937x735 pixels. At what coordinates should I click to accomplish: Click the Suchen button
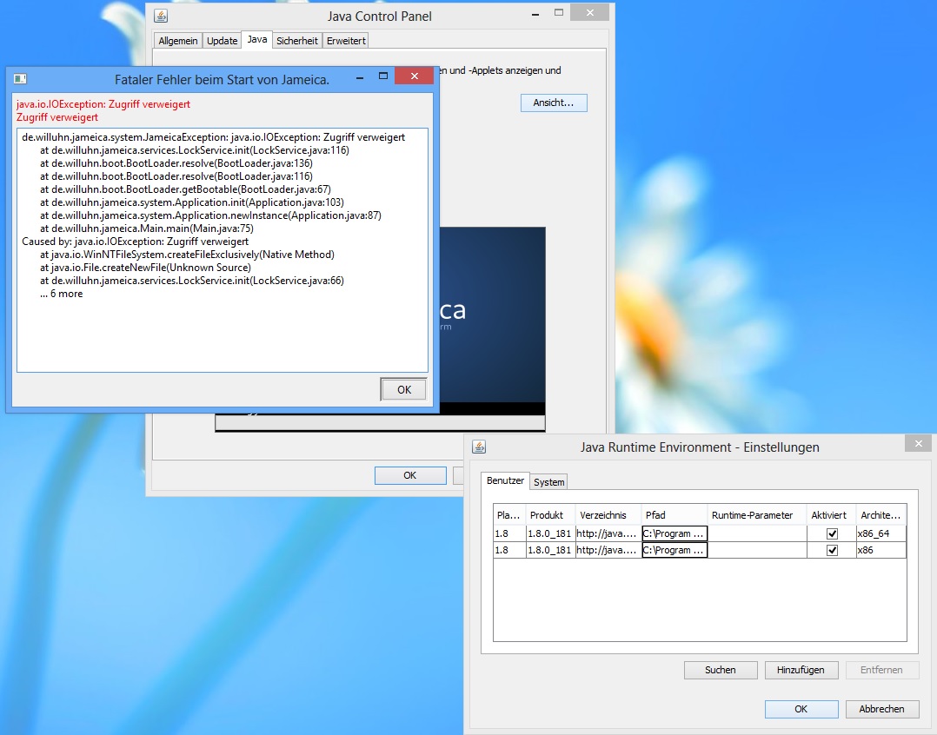click(720, 670)
